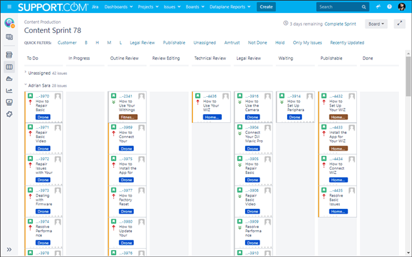Toggle the H quick filter

[98, 43]
